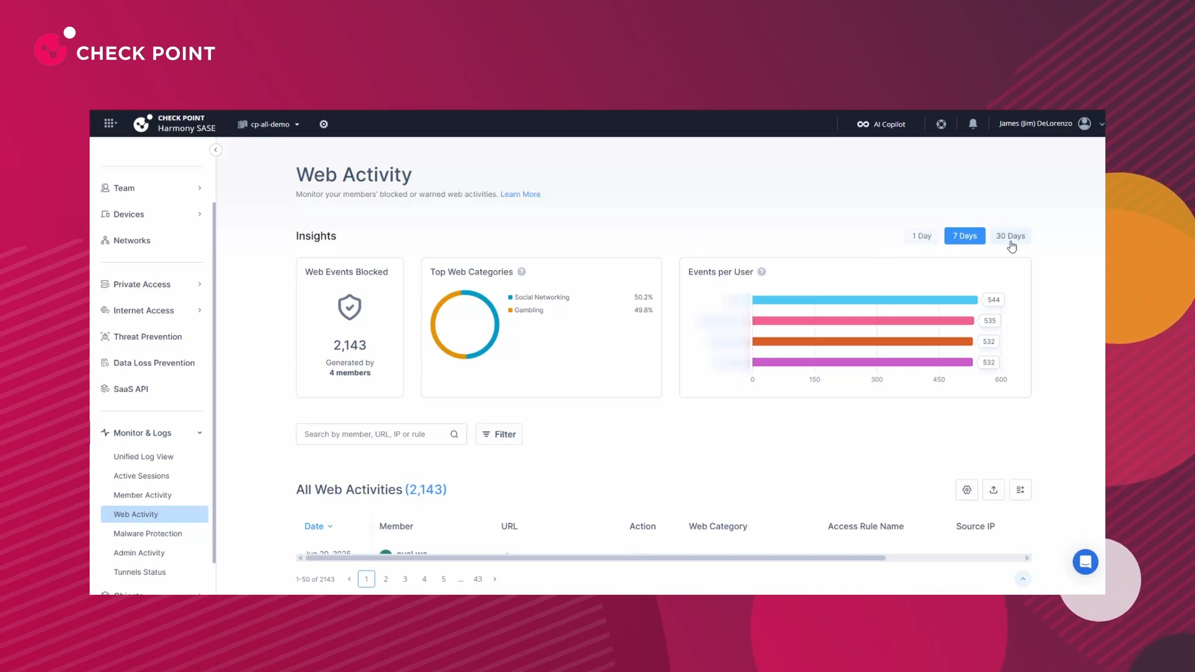Click the sidebar vertical scrollbar
The image size is (1195, 672).
coord(214,383)
